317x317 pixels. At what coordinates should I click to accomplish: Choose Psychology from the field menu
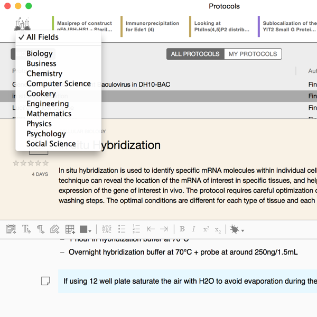point(59,134)
